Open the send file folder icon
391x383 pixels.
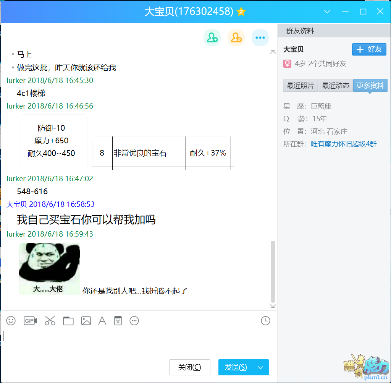tap(68, 321)
